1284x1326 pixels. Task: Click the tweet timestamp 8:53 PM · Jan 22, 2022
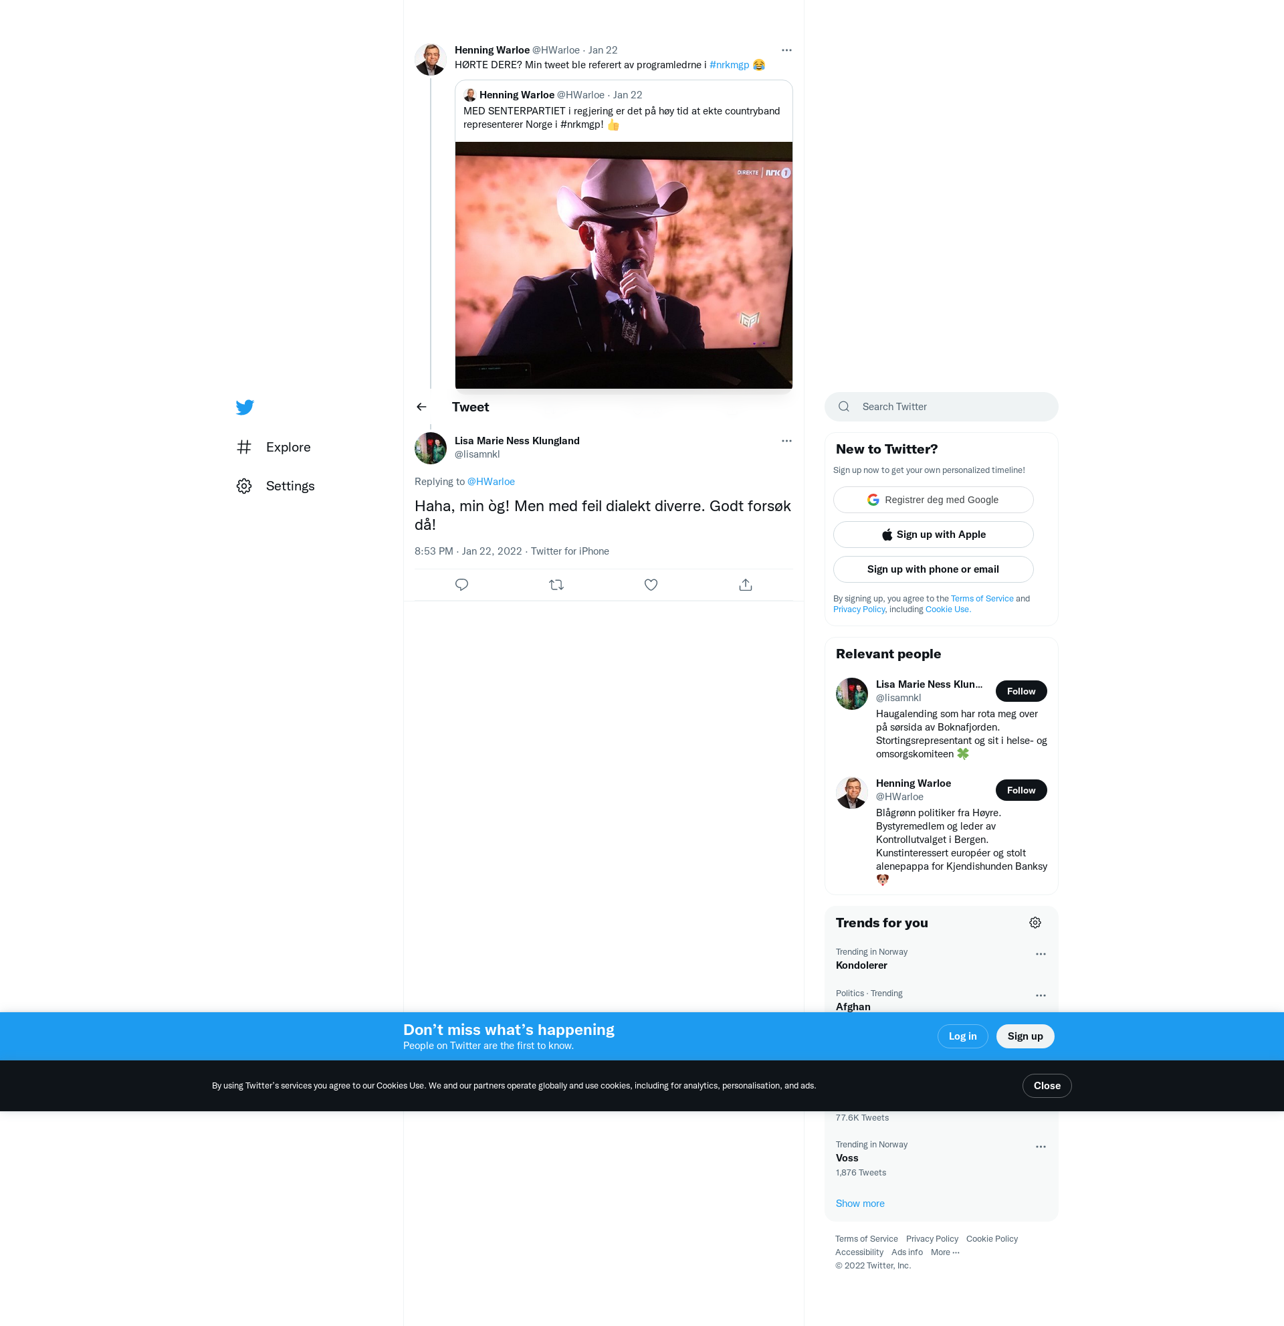tap(468, 551)
